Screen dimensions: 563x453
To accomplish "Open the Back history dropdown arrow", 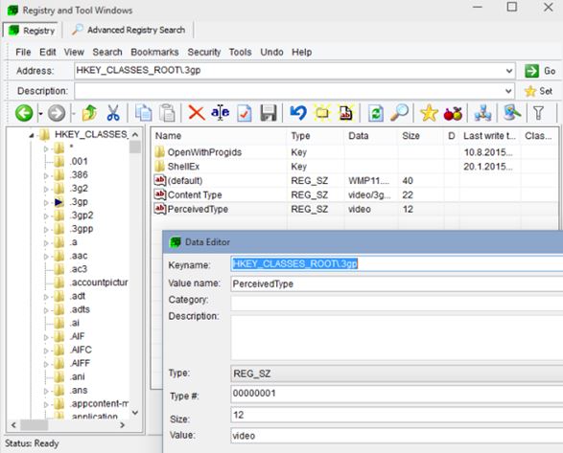I will pos(40,114).
